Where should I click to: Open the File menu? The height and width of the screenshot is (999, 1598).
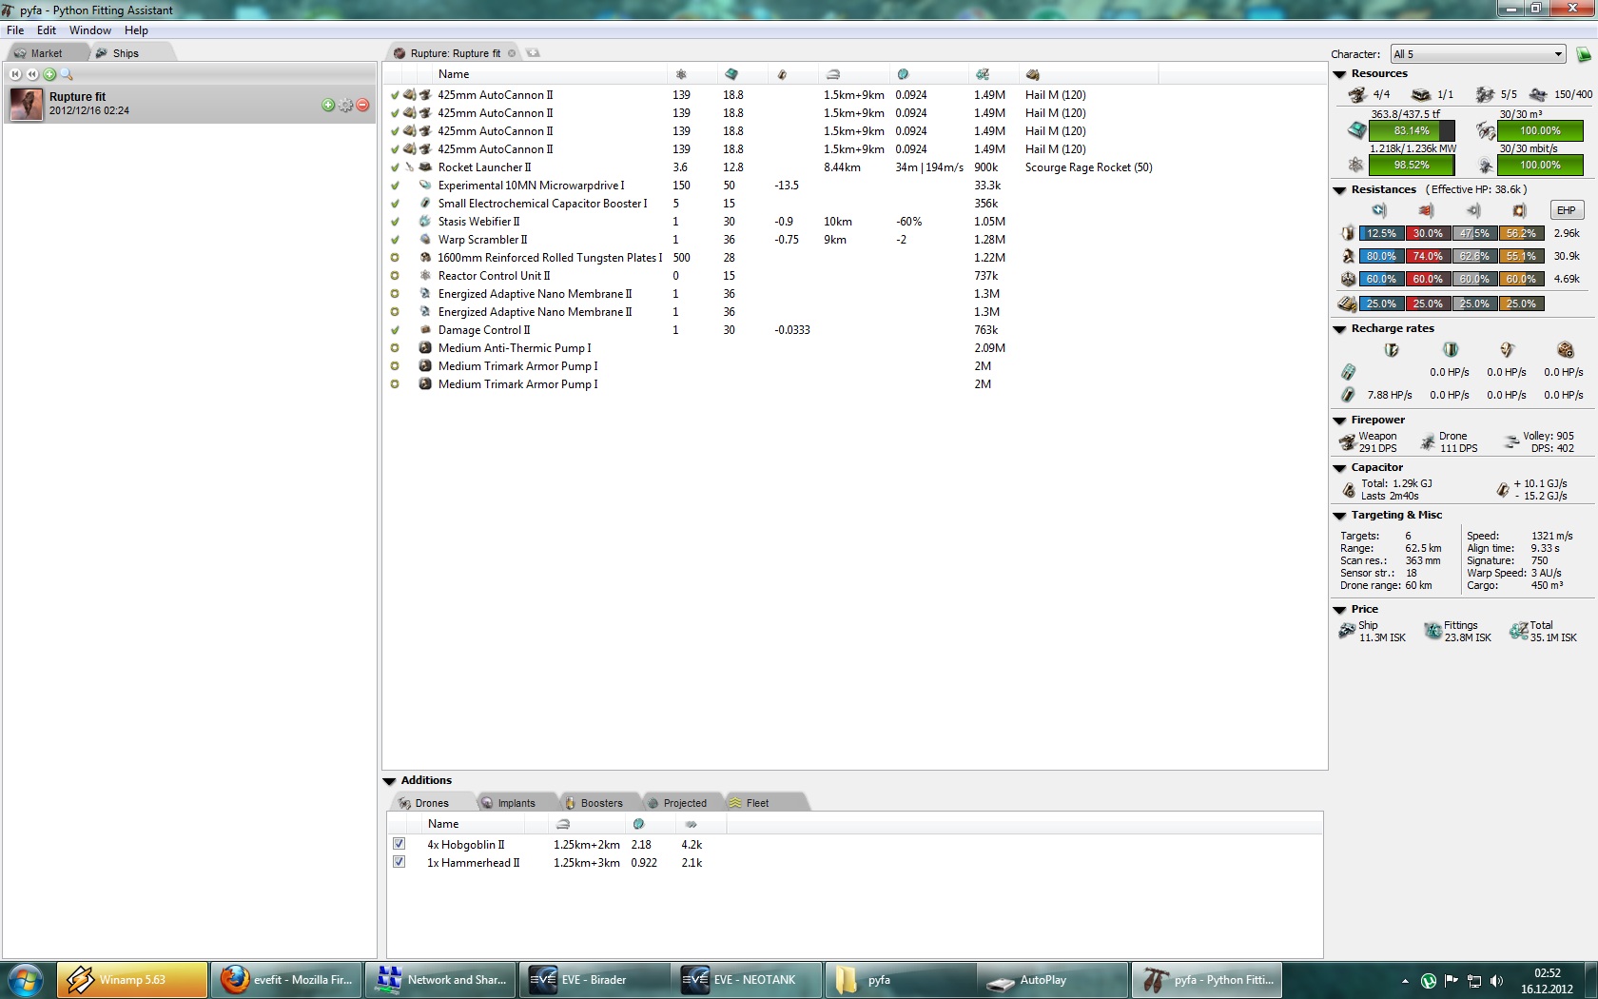[x=15, y=30]
